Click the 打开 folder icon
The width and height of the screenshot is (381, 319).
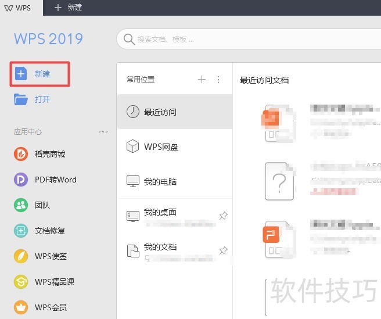(21, 99)
